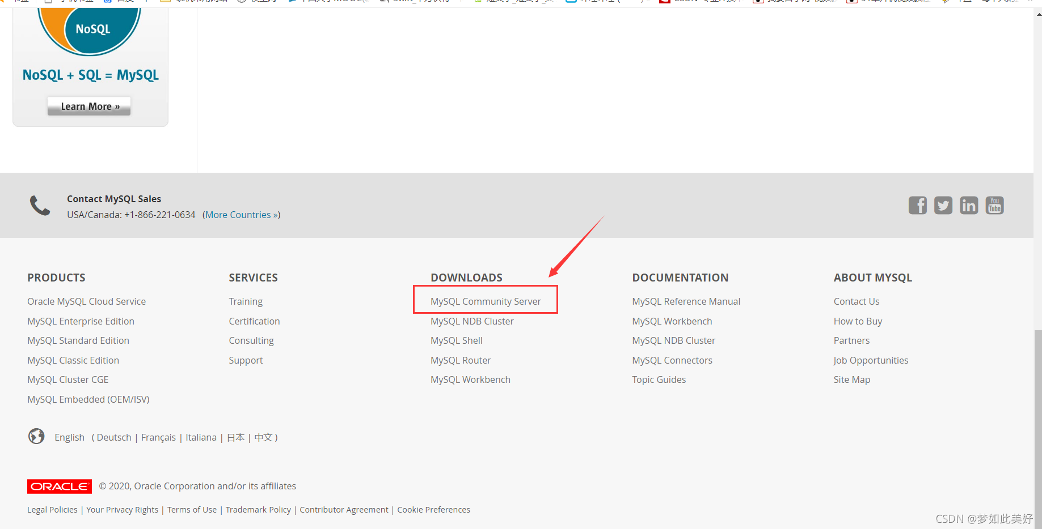Screen dimensions: 1042x529
Task: Open Cookie Preferences link
Action: click(x=433, y=510)
